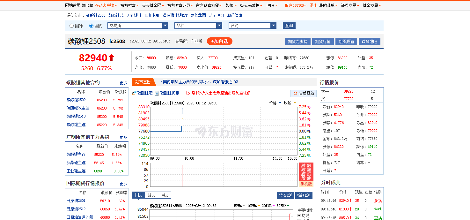Expand the Choice数据 menu
This screenshot has height=220, width=470.
(x=251, y=5)
